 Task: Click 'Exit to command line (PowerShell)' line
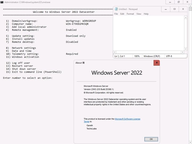point(34,72)
